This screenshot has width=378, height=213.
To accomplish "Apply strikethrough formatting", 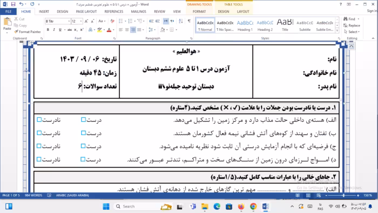I will (70, 30).
